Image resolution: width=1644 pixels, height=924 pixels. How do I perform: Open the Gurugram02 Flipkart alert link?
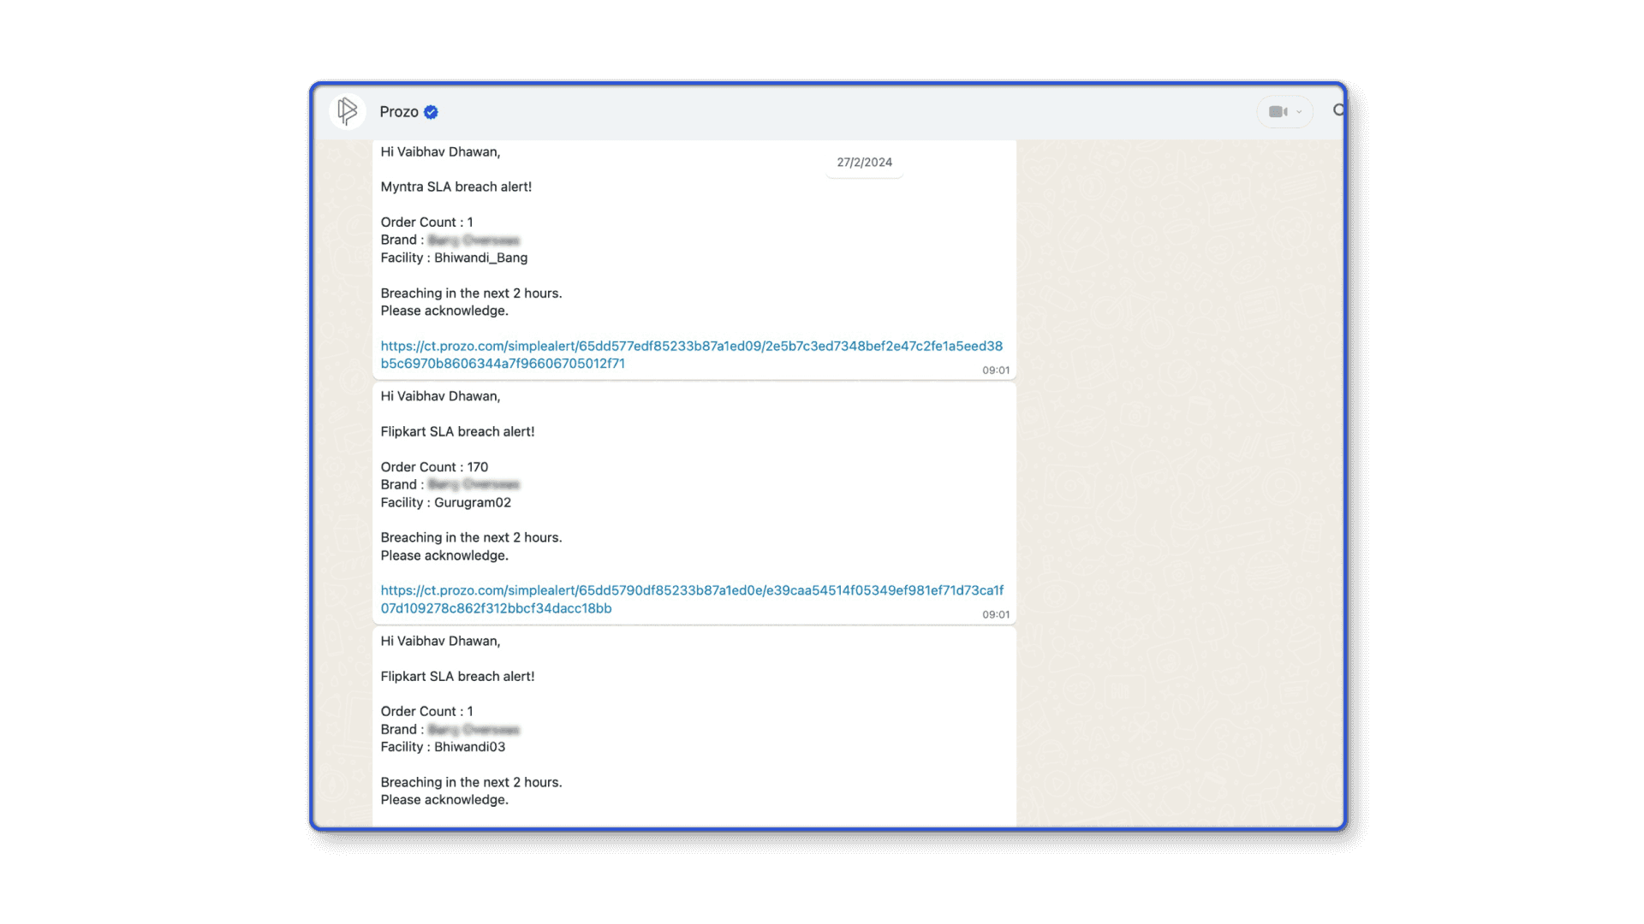pos(692,599)
